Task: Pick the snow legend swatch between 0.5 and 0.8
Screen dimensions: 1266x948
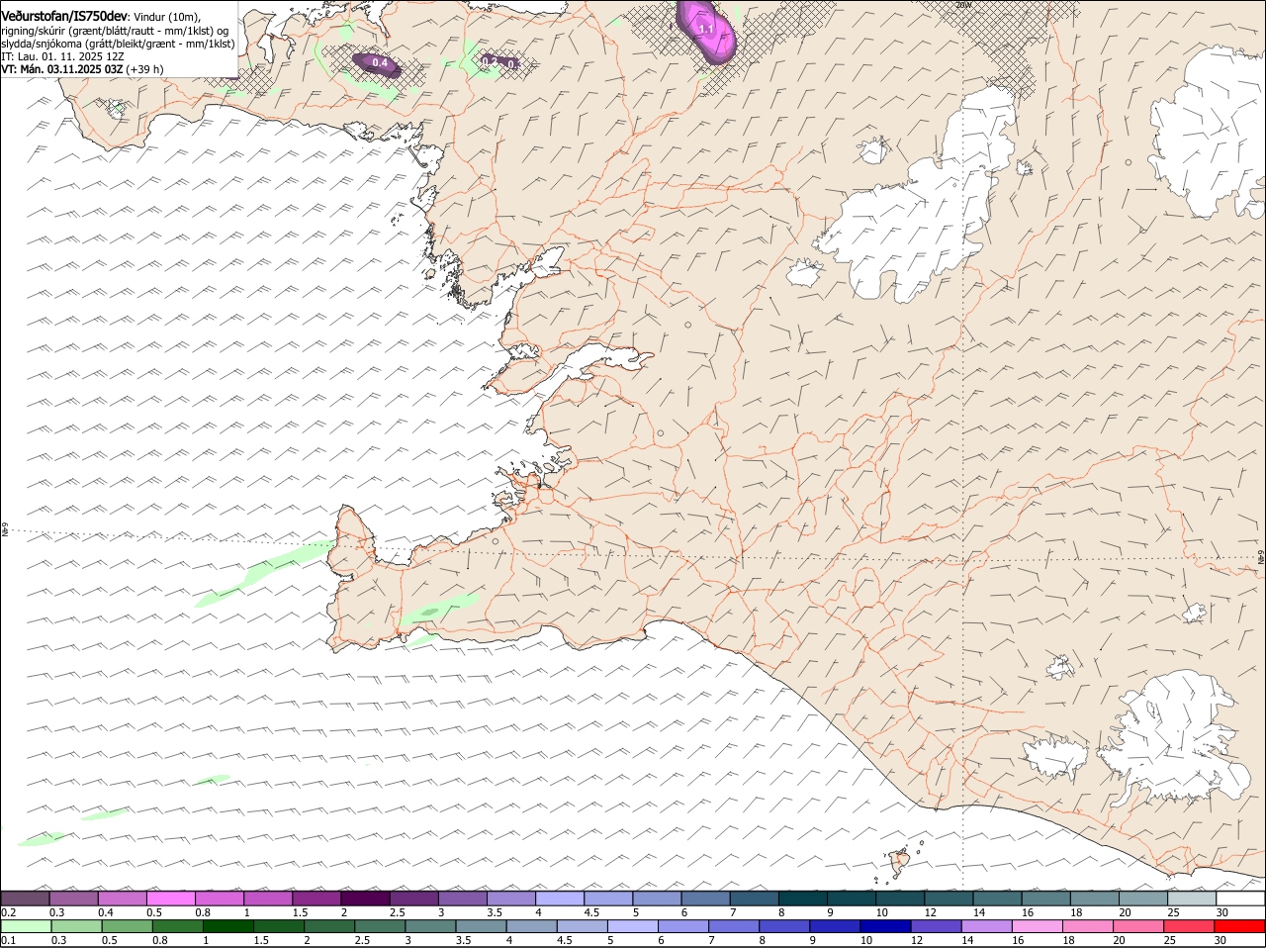Action: 170,898
